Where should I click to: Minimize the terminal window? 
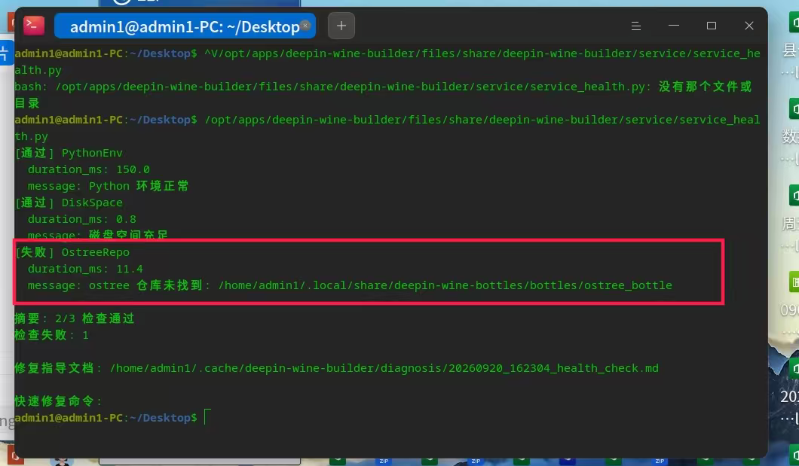click(674, 26)
